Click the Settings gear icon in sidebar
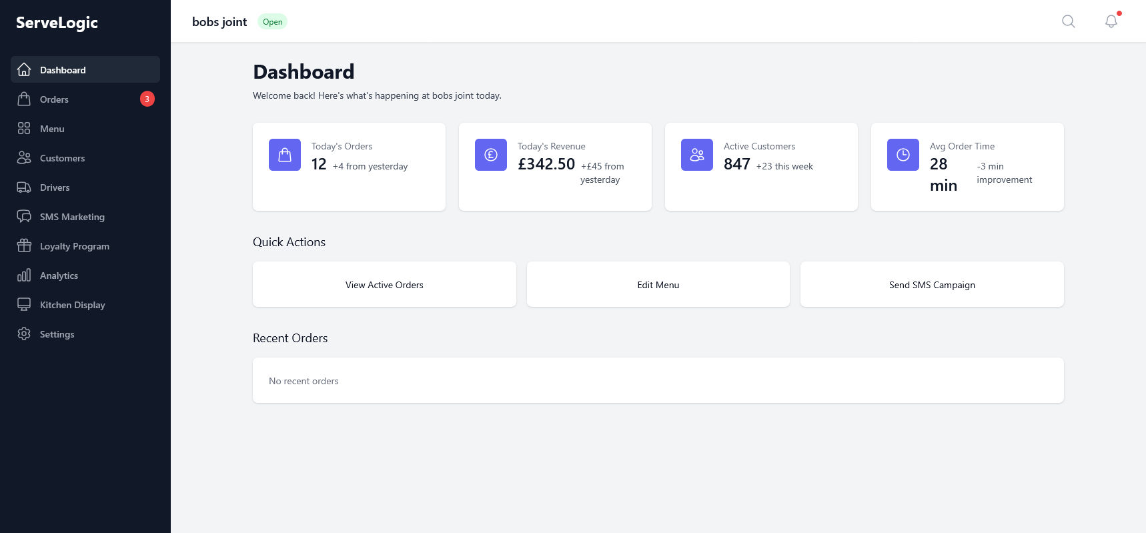This screenshot has width=1146, height=533. [24, 334]
